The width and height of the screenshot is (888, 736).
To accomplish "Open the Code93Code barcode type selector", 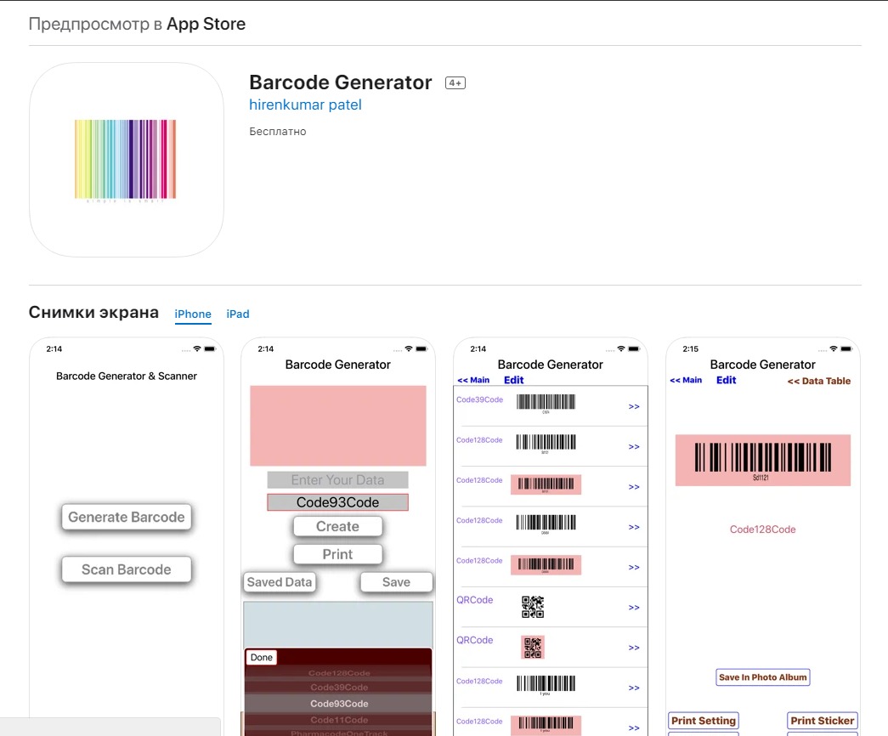I will click(x=337, y=502).
